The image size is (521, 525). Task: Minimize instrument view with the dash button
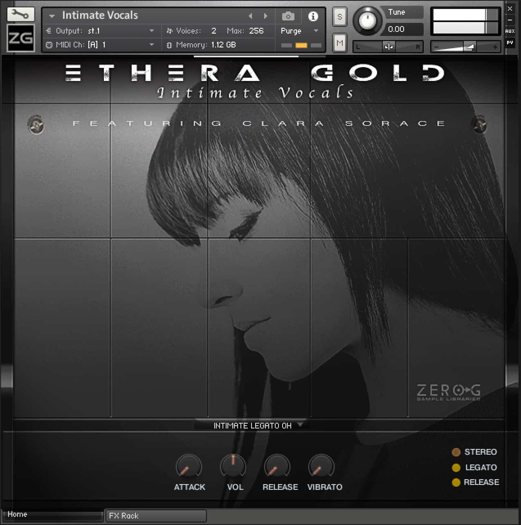[510, 20]
